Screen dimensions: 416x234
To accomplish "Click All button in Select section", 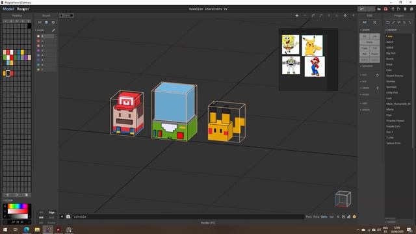I will (365, 36).
